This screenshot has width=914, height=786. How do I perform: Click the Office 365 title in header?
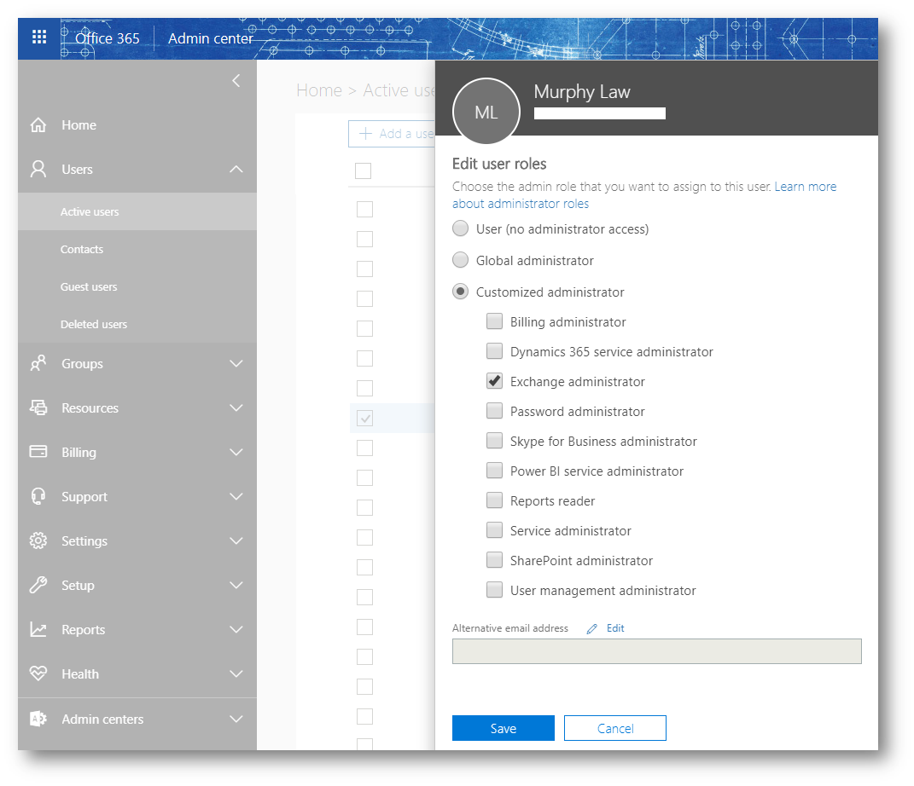pos(108,38)
